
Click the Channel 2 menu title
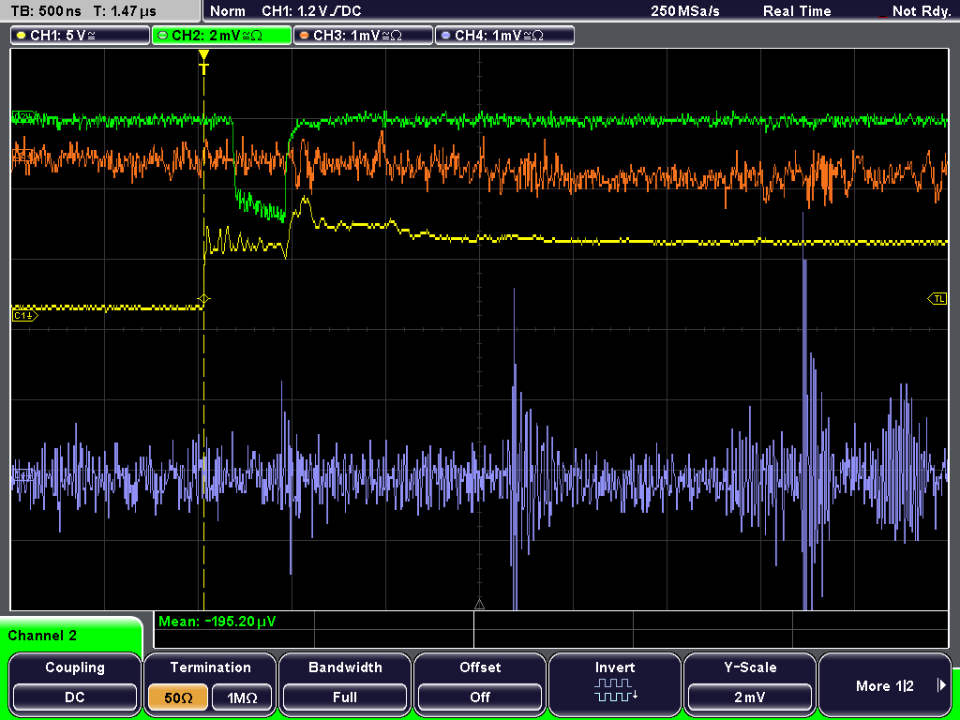click(x=42, y=636)
